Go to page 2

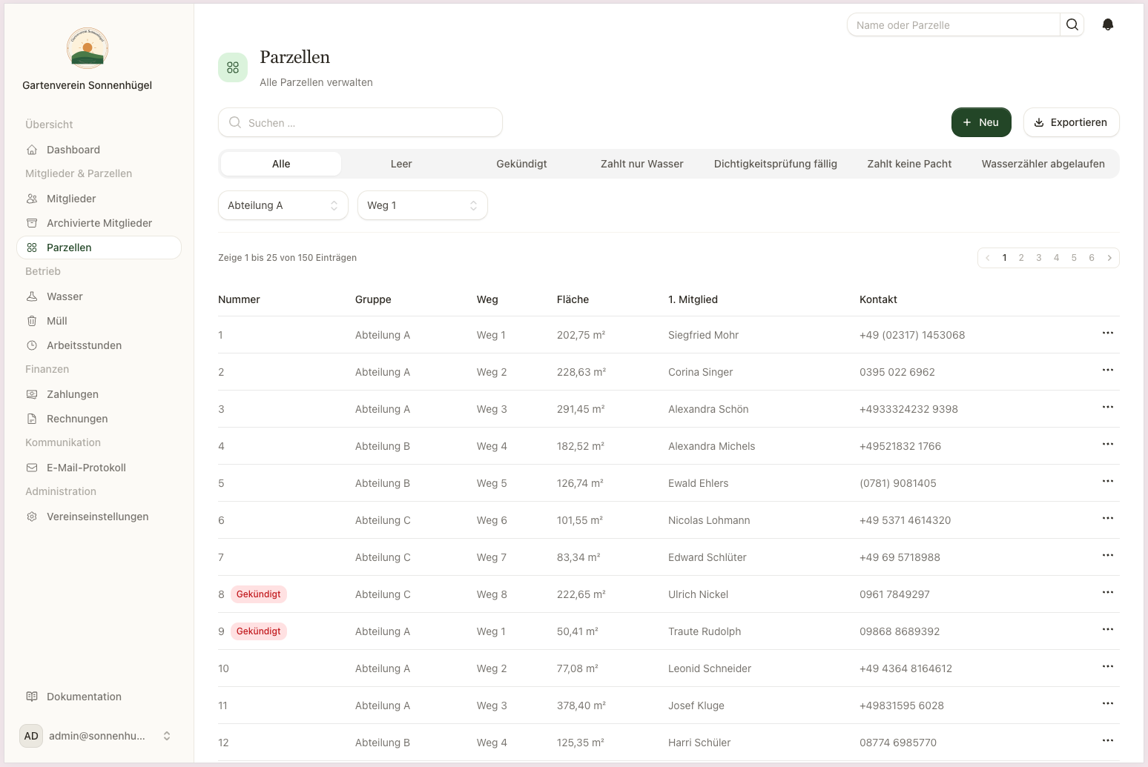pos(1021,258)
